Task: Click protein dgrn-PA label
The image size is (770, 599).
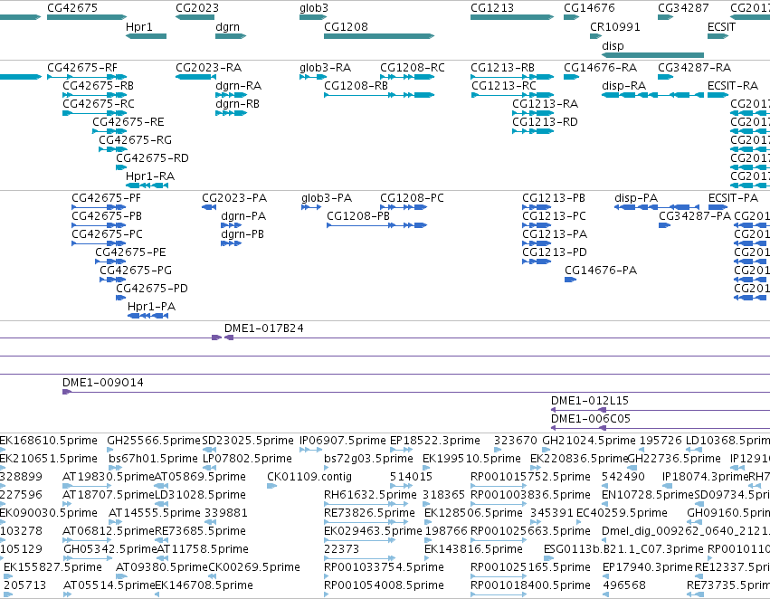Action: (x=243, y=216)
